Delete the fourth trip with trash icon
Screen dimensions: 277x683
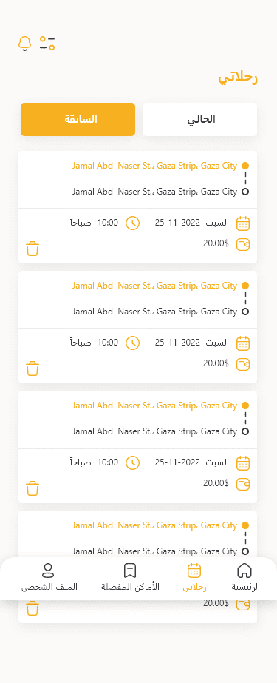(33, 608)
